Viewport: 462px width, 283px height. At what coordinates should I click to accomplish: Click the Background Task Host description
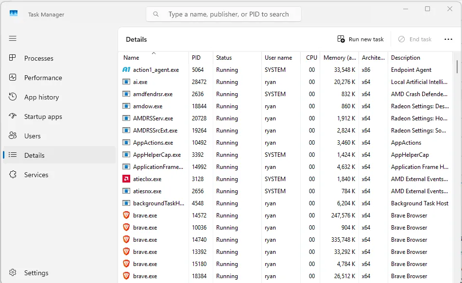pos(420,203)
